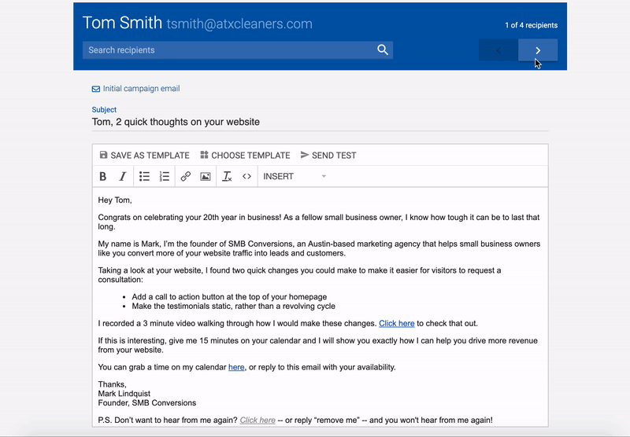Viewport: 630px width, 437px height.
Task: Click the insert image icon
Action: [x=206, y=177]
